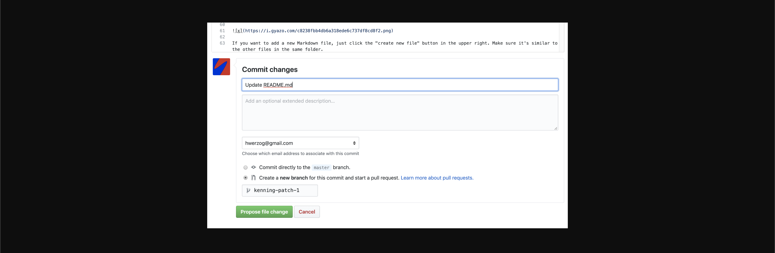Viewport: 775px width, 253px height.
Task: Click the commit icon beside "Commit directly"
Action: pos(253,168)
